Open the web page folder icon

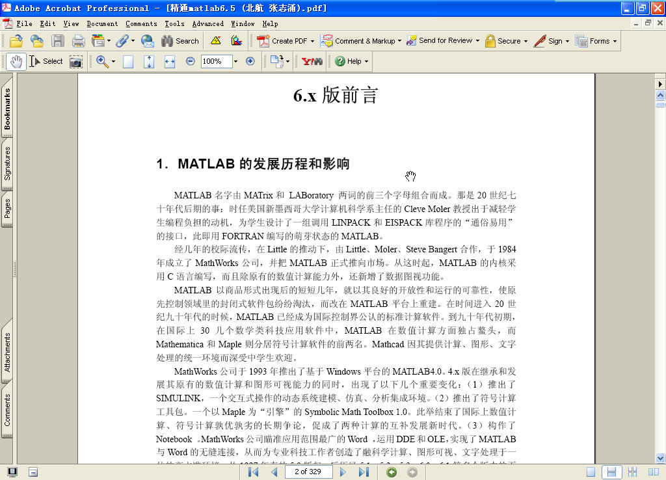36,41
